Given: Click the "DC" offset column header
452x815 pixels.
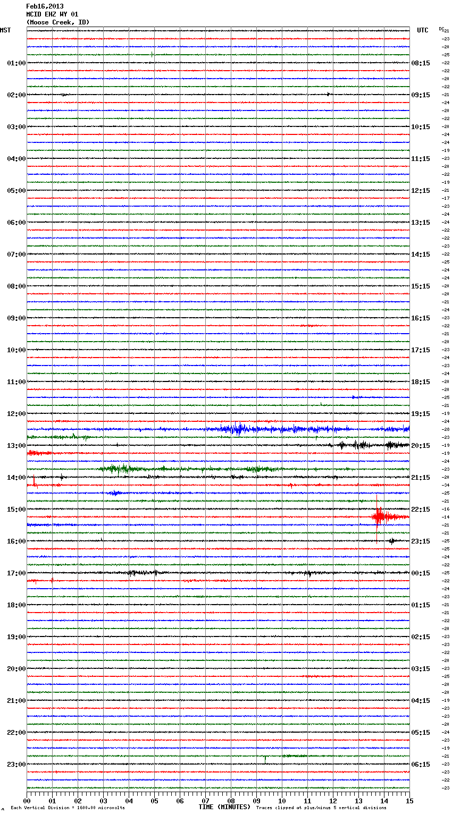Looking at the screenshot, I should point(441,29).
